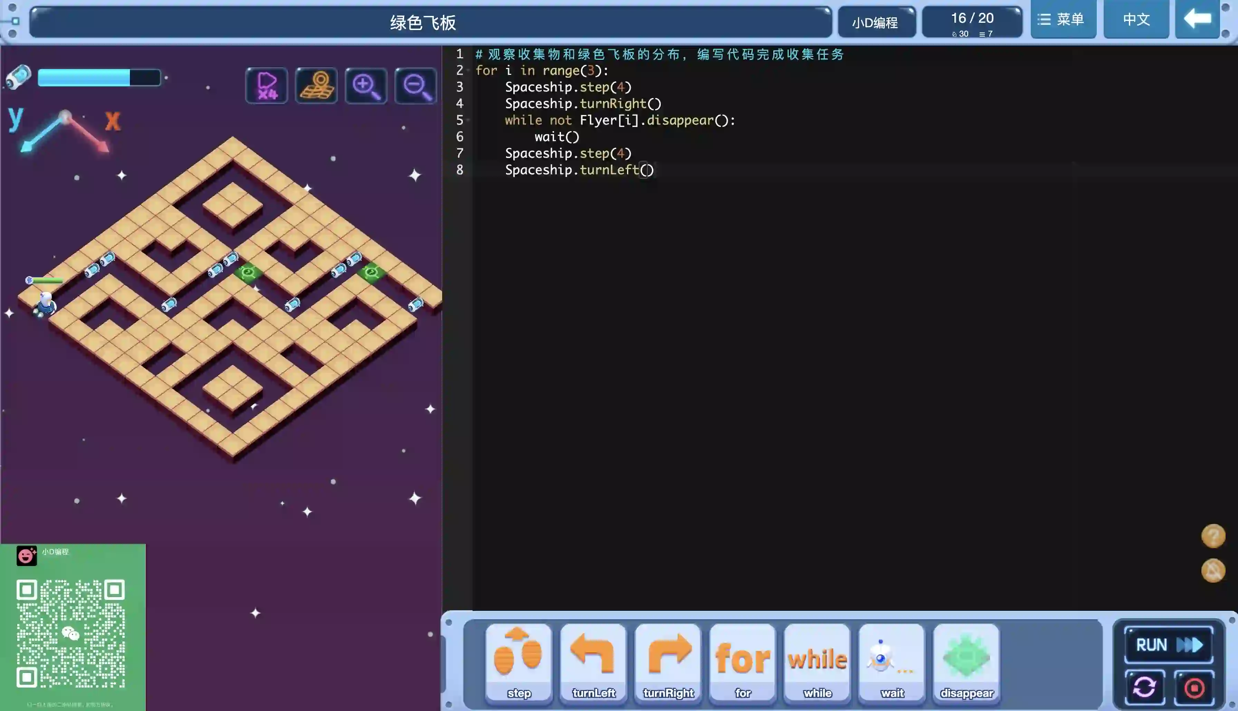The width and height of the screenshot is (1238, 711).
Task: Zoom out of the game map
Action: pos(416,86)
